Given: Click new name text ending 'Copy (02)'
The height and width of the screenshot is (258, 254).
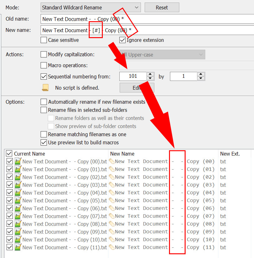Looking at the screenshot, I should coord(165,177).
